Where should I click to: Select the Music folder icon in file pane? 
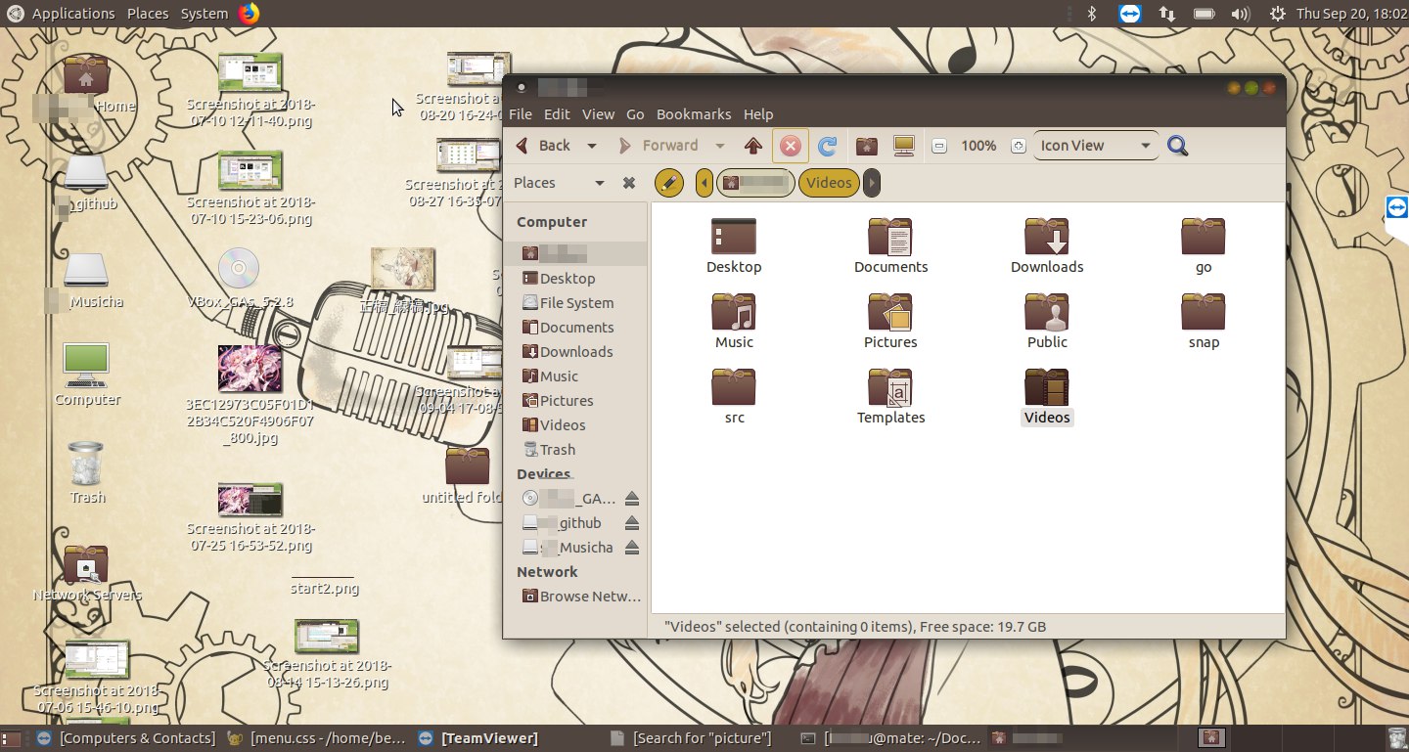[734, 312]
